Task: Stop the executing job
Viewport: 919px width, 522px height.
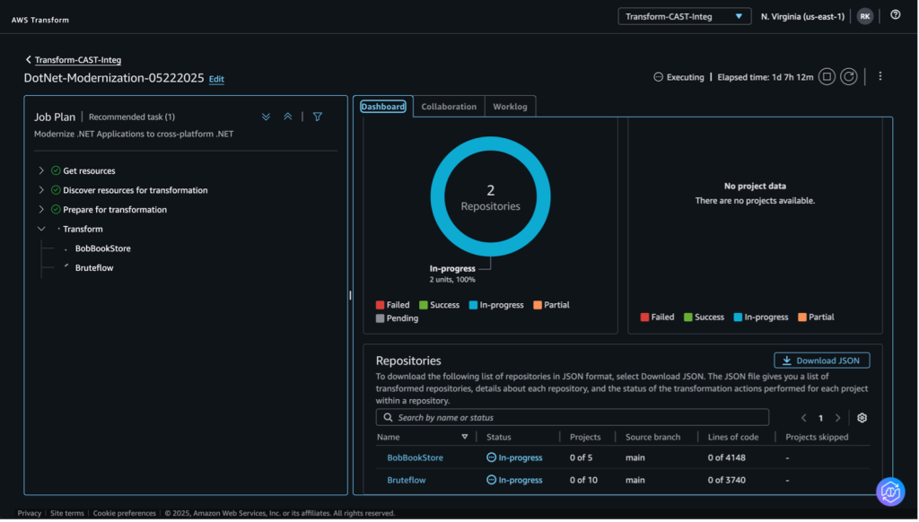Action: 826,76
